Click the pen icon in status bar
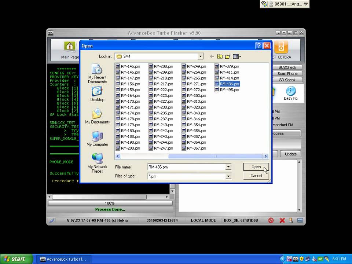The height and width of the screenshot is (264, 352). pyautogui.click(x=52, y=220)
